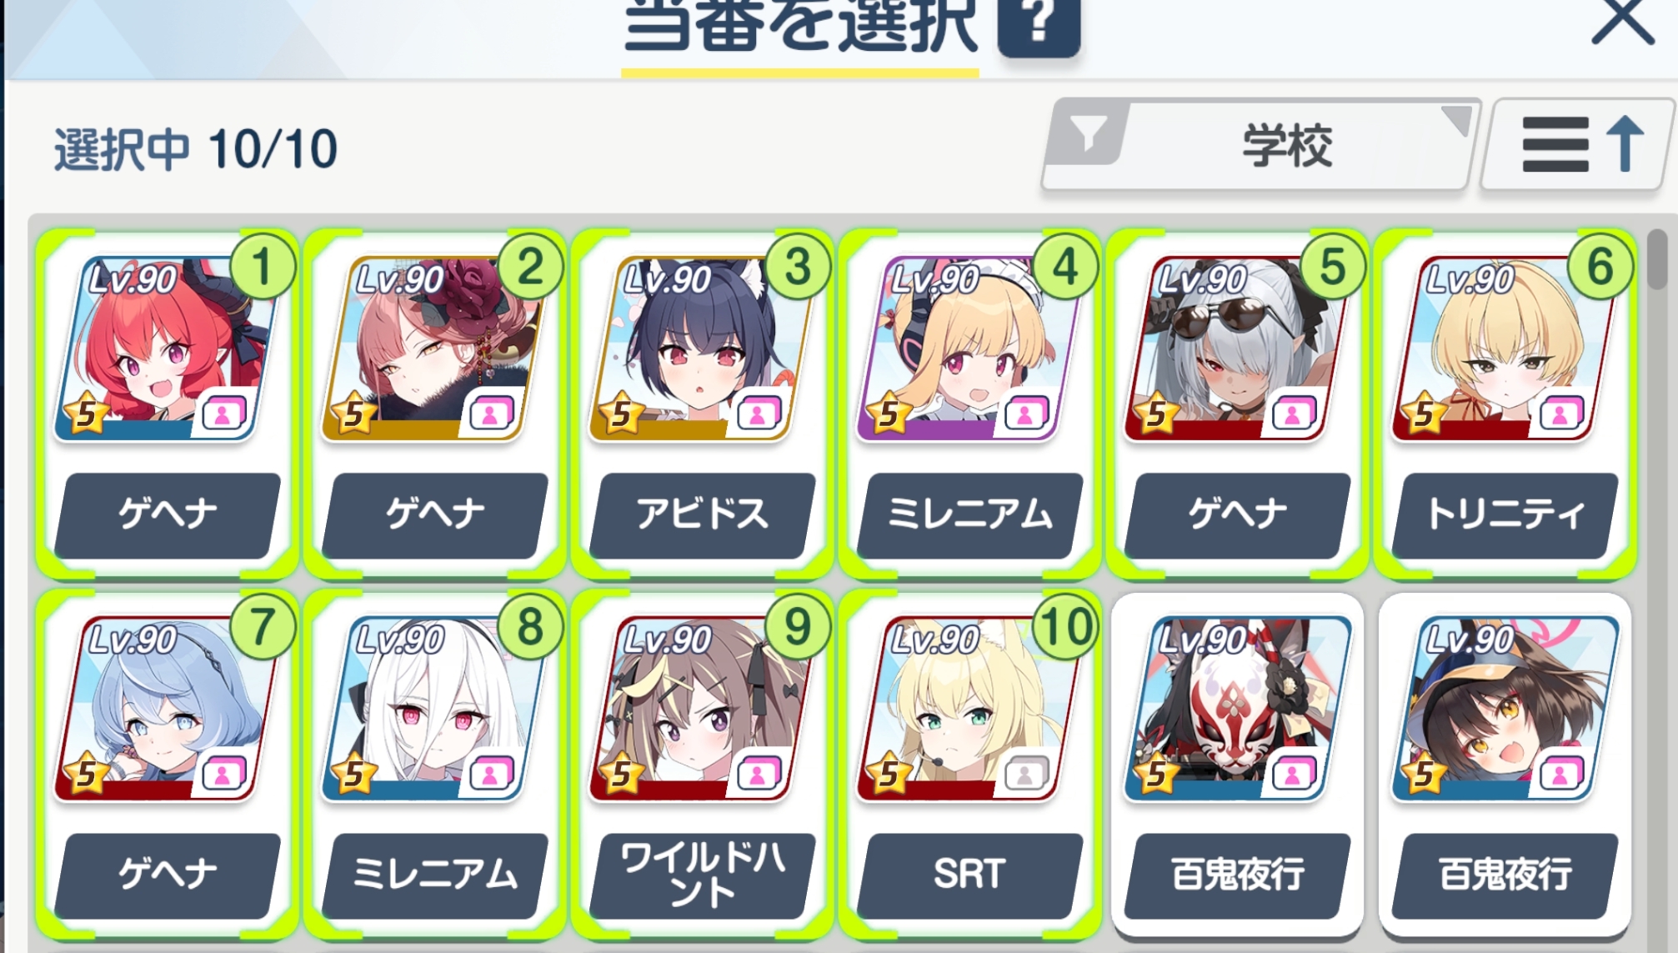1678x953 pixels.
Task: Click the green number 4 selection badge
Action: point(1064,267)
